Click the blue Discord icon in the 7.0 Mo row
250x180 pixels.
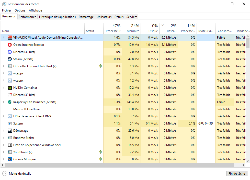click(x=10, y=52)
